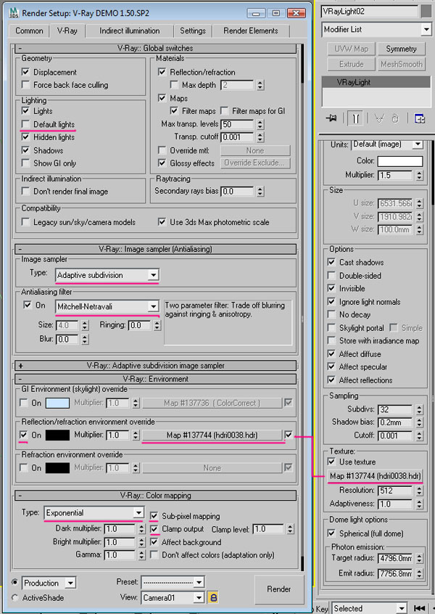Click the Override Exclude button

point(255,163)
